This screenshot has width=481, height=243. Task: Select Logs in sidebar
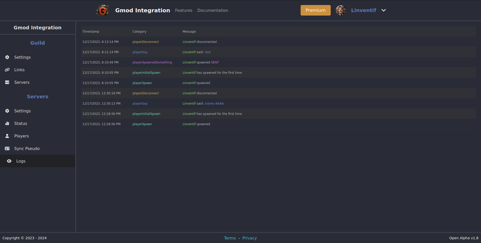click(x=38, y=161)
